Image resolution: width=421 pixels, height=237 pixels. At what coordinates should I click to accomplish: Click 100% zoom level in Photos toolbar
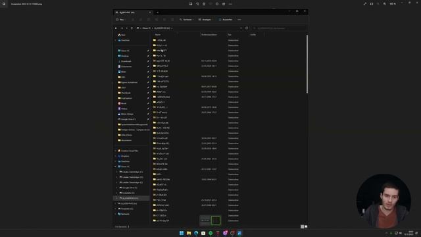coord(393,4)
